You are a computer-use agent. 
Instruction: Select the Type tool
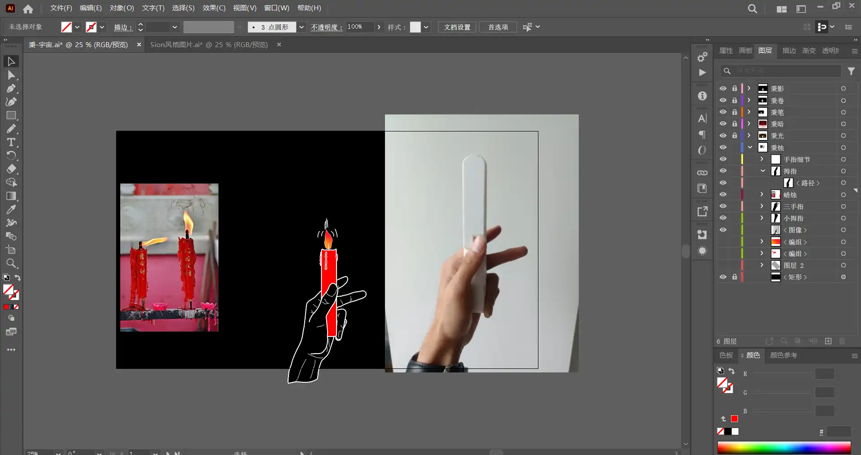pos(11,142)
